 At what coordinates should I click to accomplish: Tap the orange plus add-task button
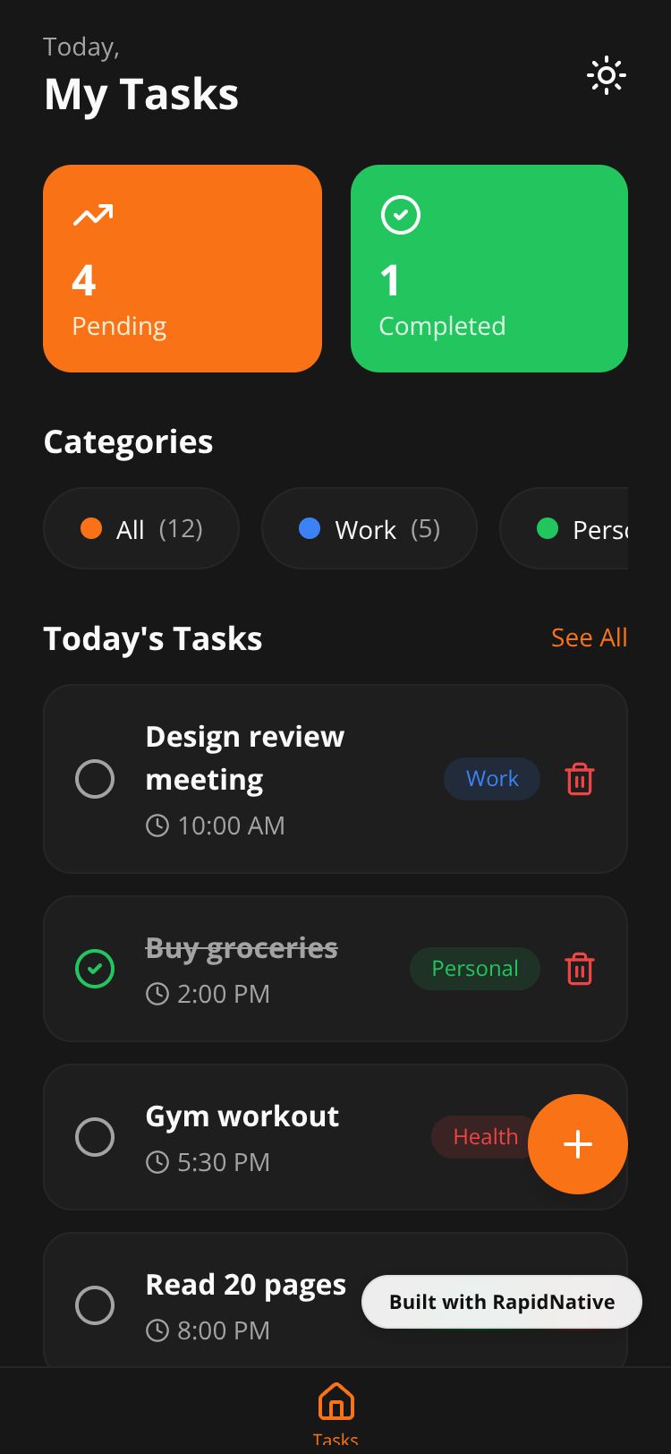(578, 1144)
